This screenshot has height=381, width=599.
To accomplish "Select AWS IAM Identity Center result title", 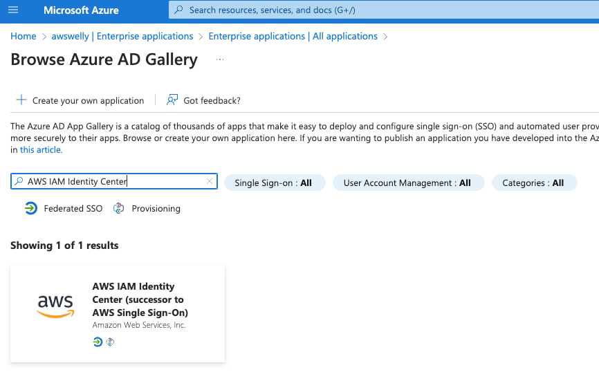I will tap(140, 299).
